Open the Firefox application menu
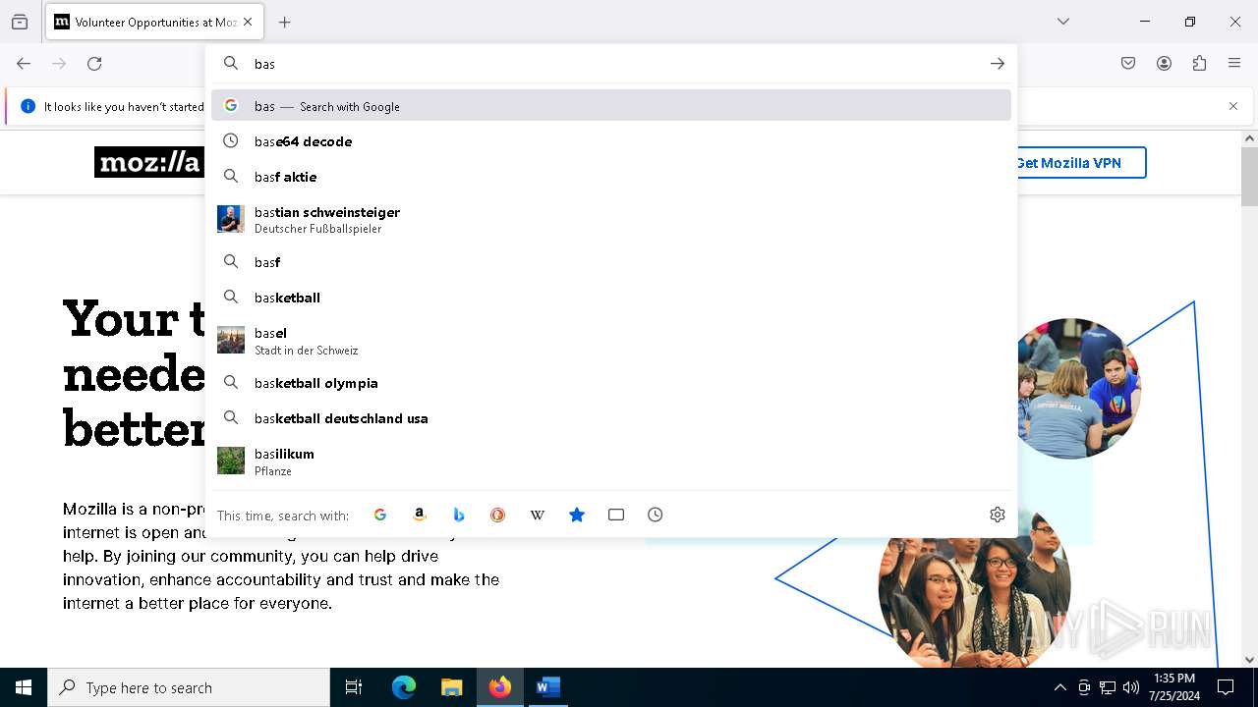Screen dimensions: 1258x707 (1234, 64)
